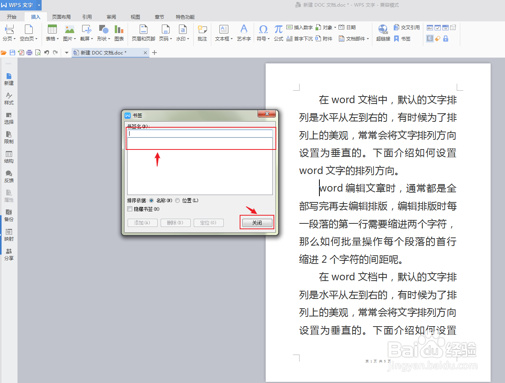
Task: Click the 超链接 hyperlink icon
Action: coord(382,32)
